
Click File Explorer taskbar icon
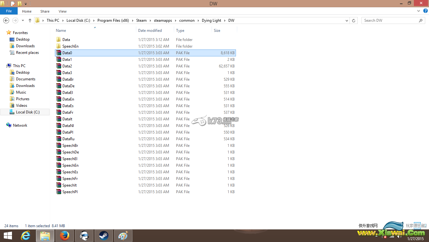tap(45, 236)
